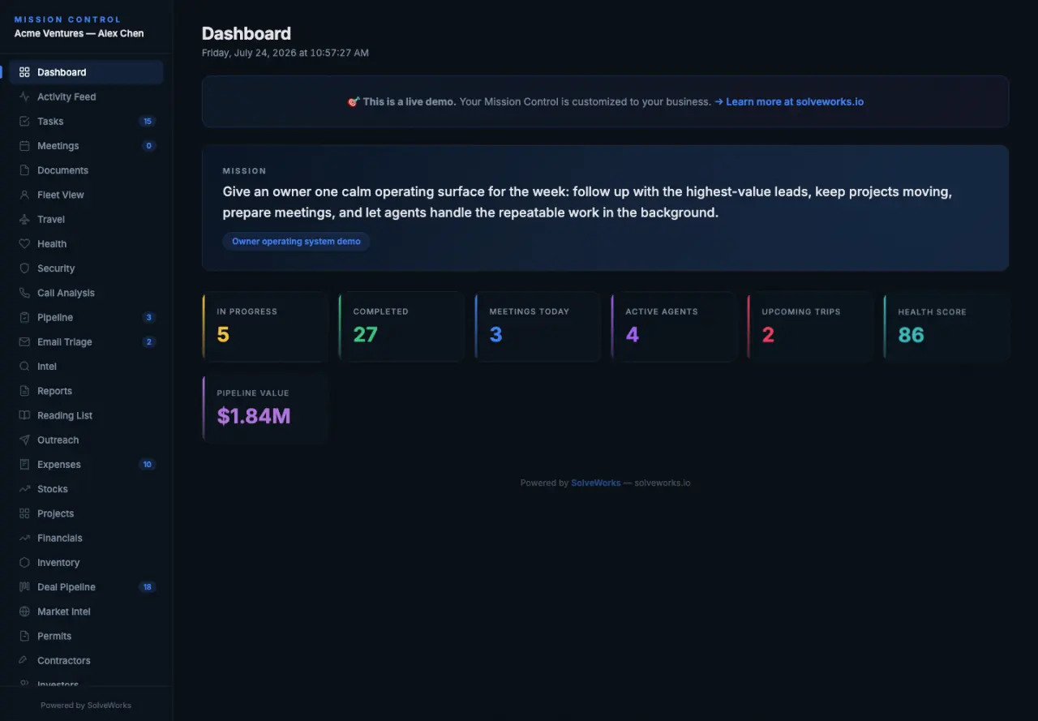Screen dimensions: 1038x721
Task: Open the Meetings Today stat card
Action: coord(538,326)
